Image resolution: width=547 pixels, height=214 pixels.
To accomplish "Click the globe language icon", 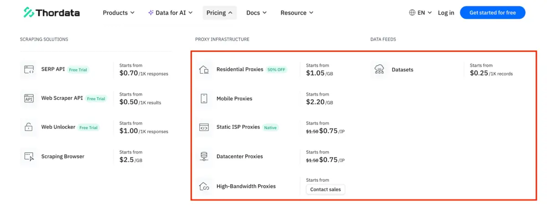I will (x=412, y=13).
